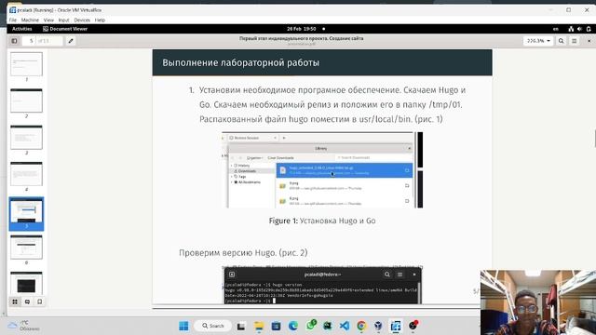The image size is (596, 335).
Task: Open VirtualBox Devices menu
Action: pyautogui.click(x=82, y=20)
